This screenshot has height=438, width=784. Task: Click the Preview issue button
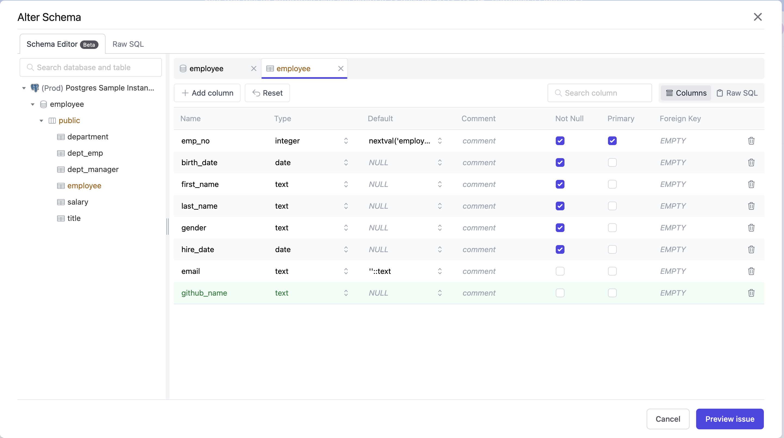(729, 419)
